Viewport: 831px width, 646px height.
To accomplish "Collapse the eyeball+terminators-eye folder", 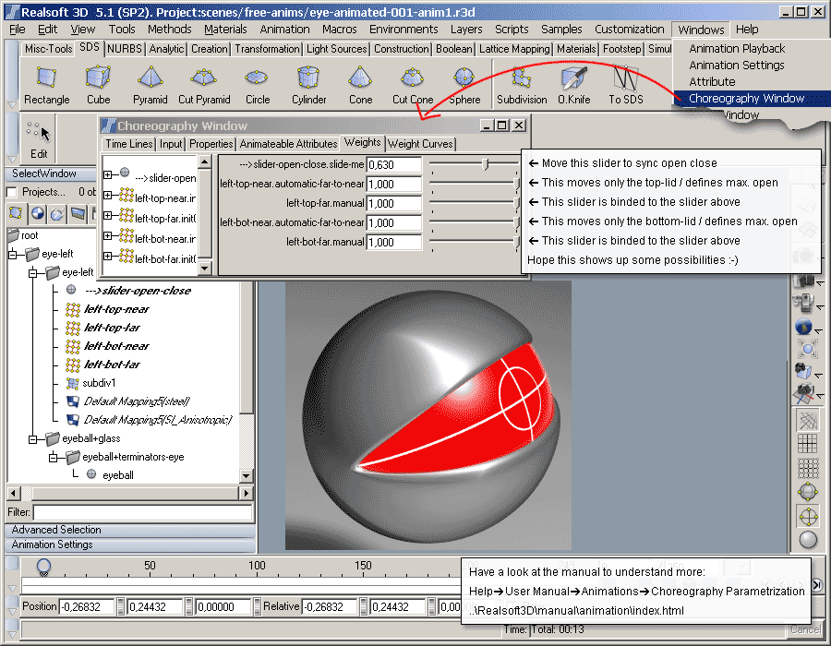I will (53, 458).
